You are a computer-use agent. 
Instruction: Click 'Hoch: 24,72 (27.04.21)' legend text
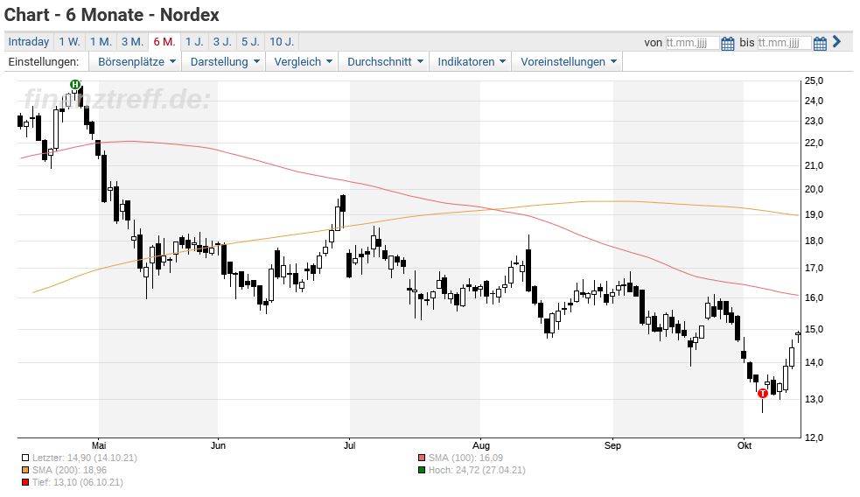tap(477, 470)
